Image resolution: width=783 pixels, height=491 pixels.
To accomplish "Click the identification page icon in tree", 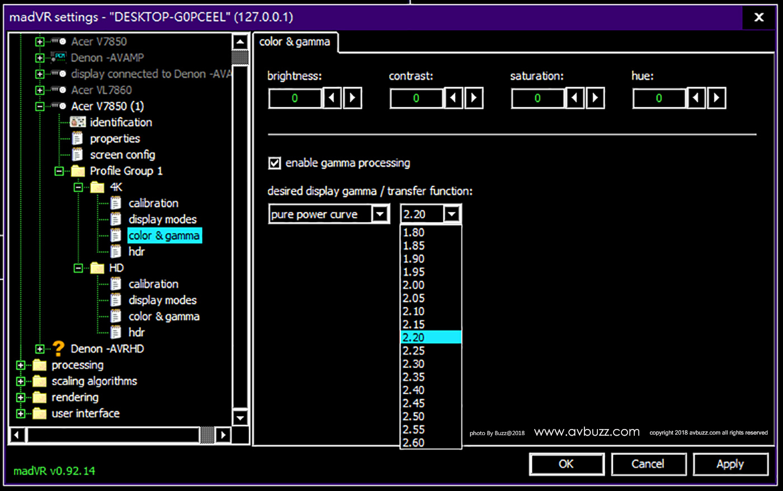I will tap(78, 122).
